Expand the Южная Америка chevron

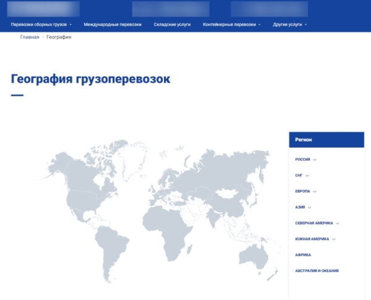(x=334, y=239)
